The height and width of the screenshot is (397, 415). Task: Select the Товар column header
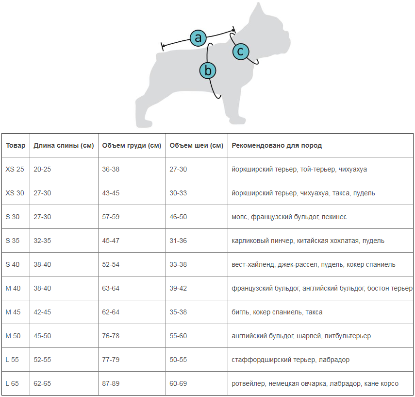point(16,146)
